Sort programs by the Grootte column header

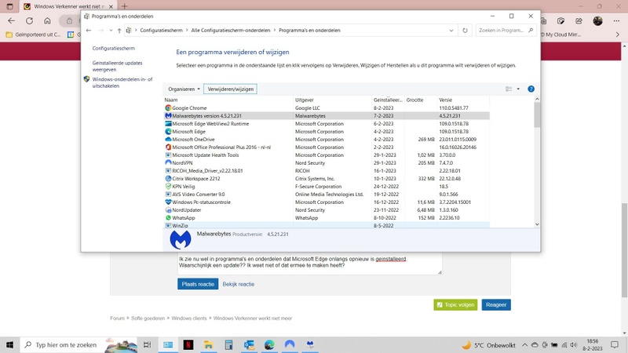420,100
